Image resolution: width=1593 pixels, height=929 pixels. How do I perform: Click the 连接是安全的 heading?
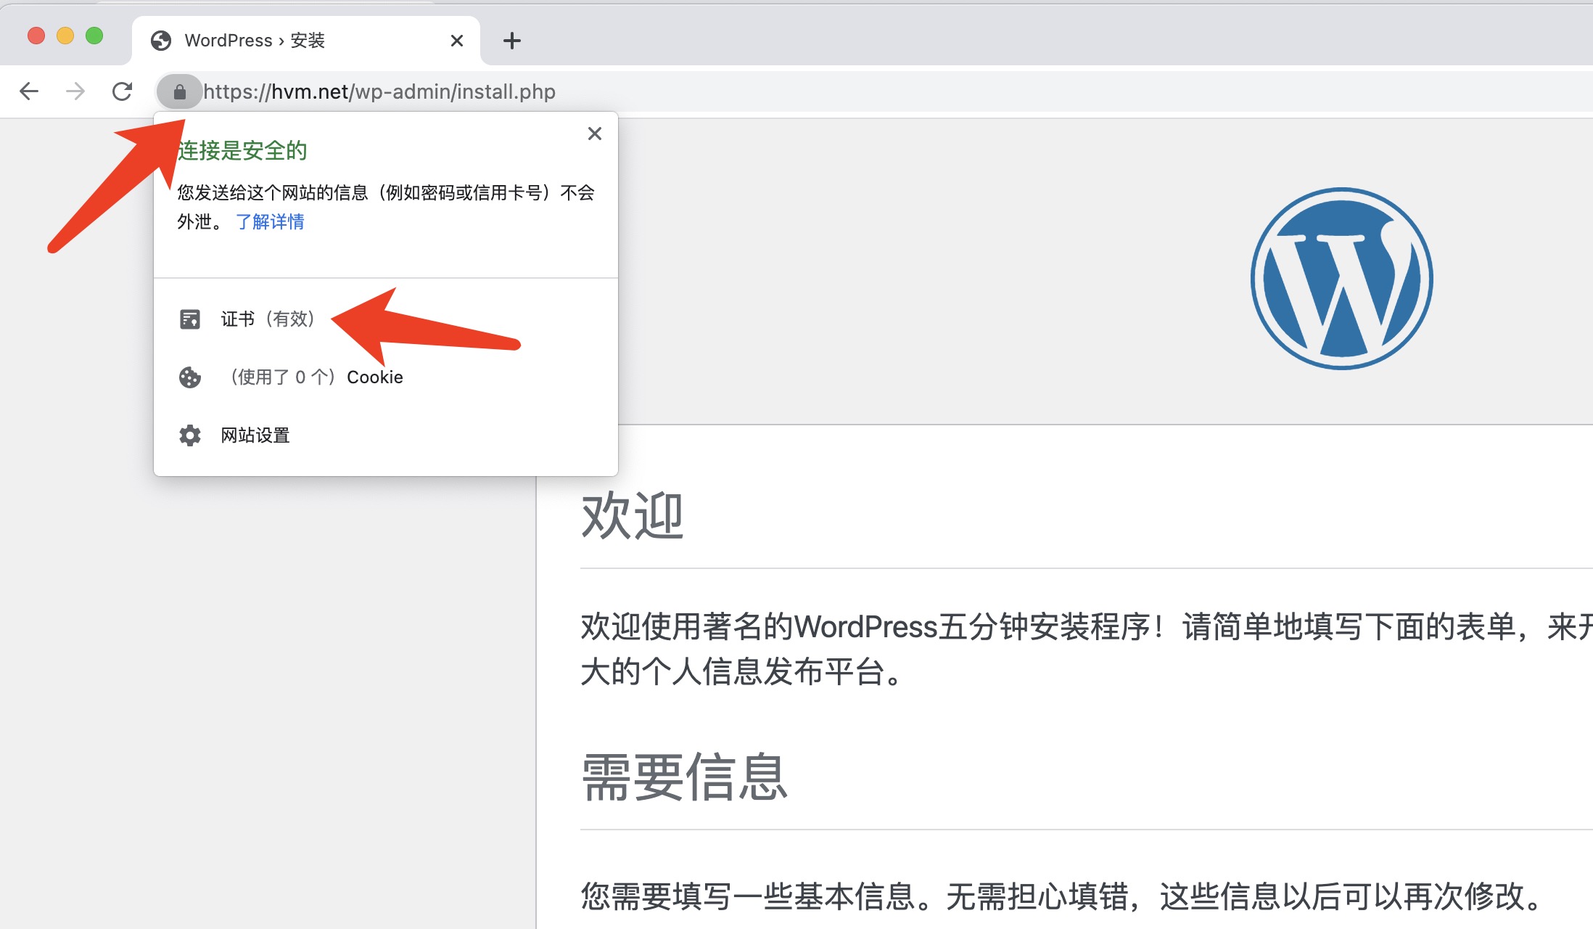tap(242, 151)
